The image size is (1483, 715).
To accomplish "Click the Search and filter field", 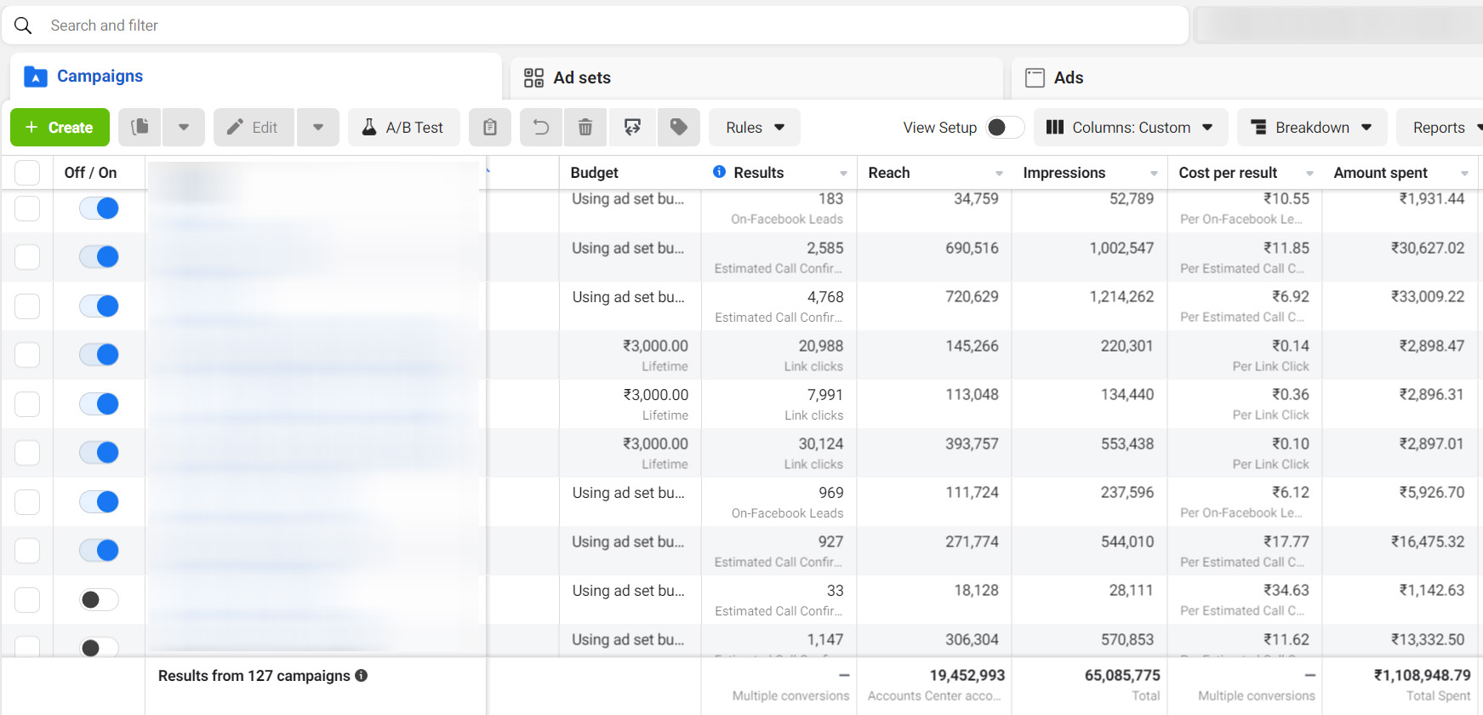I will point(595,26).
